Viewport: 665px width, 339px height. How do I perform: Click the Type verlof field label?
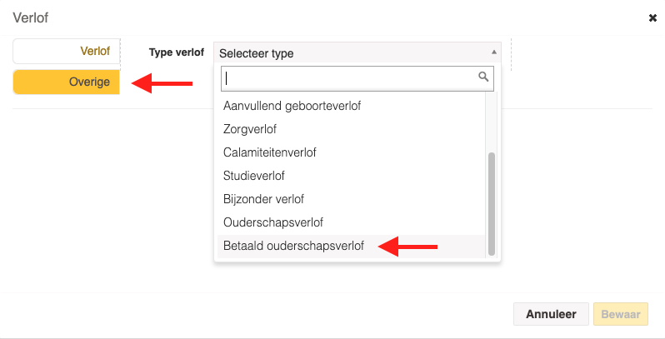(177, 52)
